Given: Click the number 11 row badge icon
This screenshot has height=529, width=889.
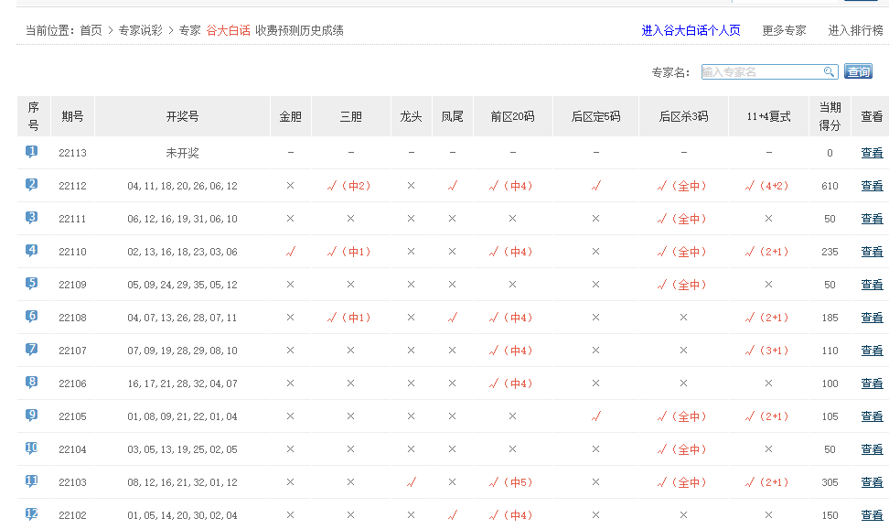Looking at the screenshot, I should pyautogui.click(x=32, y=481).
